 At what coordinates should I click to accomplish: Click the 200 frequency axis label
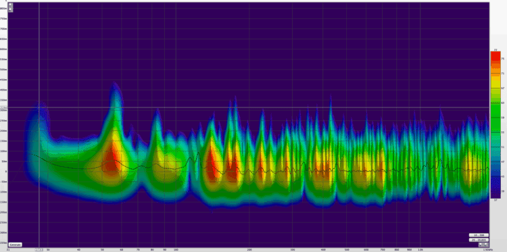click(249, 250)
